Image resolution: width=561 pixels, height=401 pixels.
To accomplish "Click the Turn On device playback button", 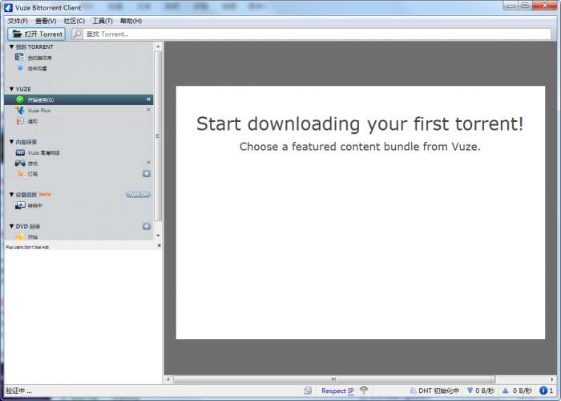I will pyautogui.click(x=138, y=194).
